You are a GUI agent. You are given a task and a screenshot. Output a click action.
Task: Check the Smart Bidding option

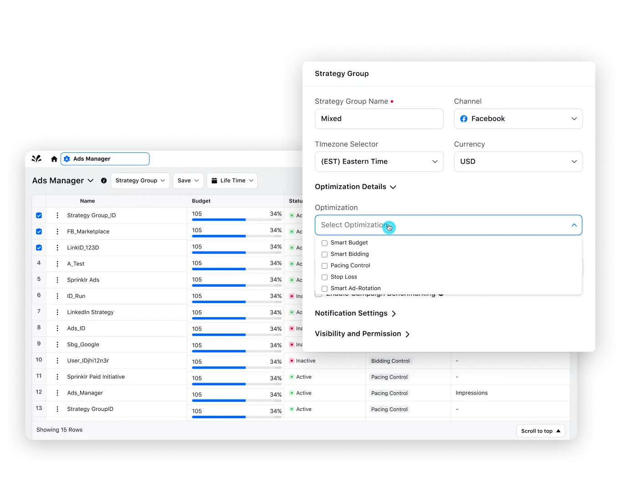pyautogui.click(x=324, y=254)
